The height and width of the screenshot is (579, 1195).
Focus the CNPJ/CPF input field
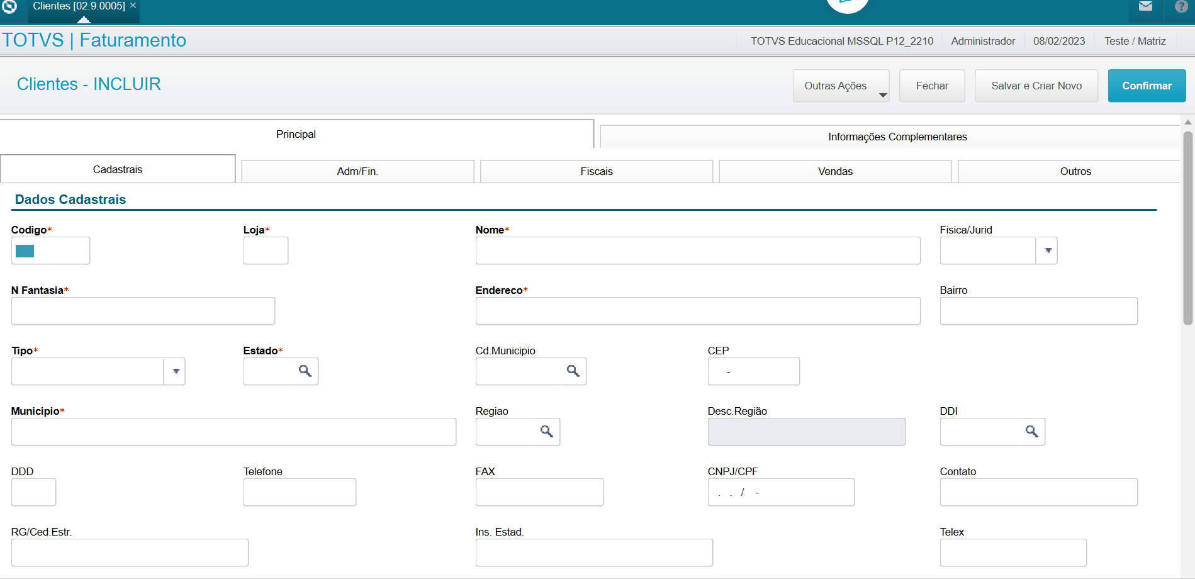click(781, 492)
